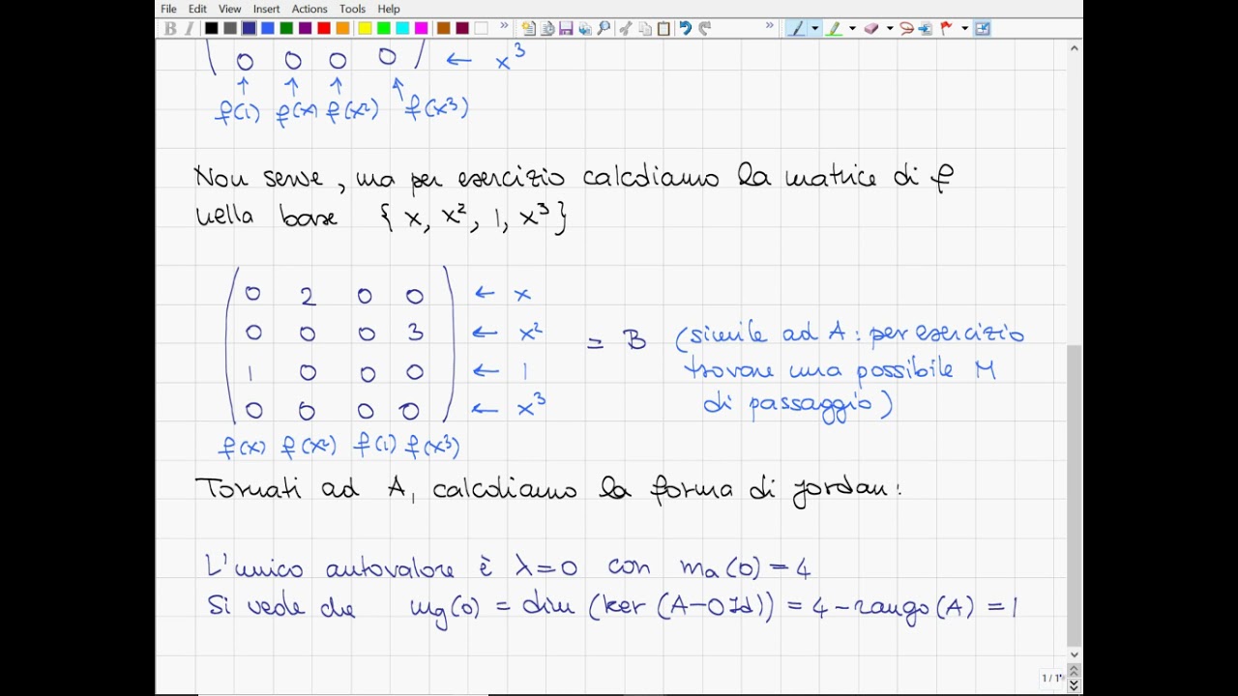
Task: Select the Highlighter tool
Action: pyautogui.click(x=834, y=28)
